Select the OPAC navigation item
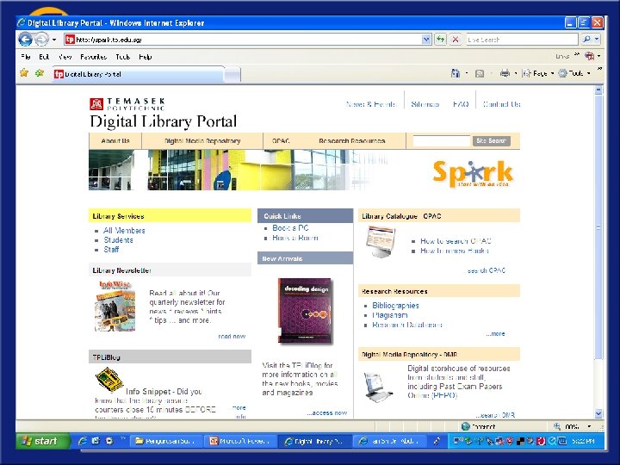Viewport: 620px width, 465px height. [x=281, y=141]
